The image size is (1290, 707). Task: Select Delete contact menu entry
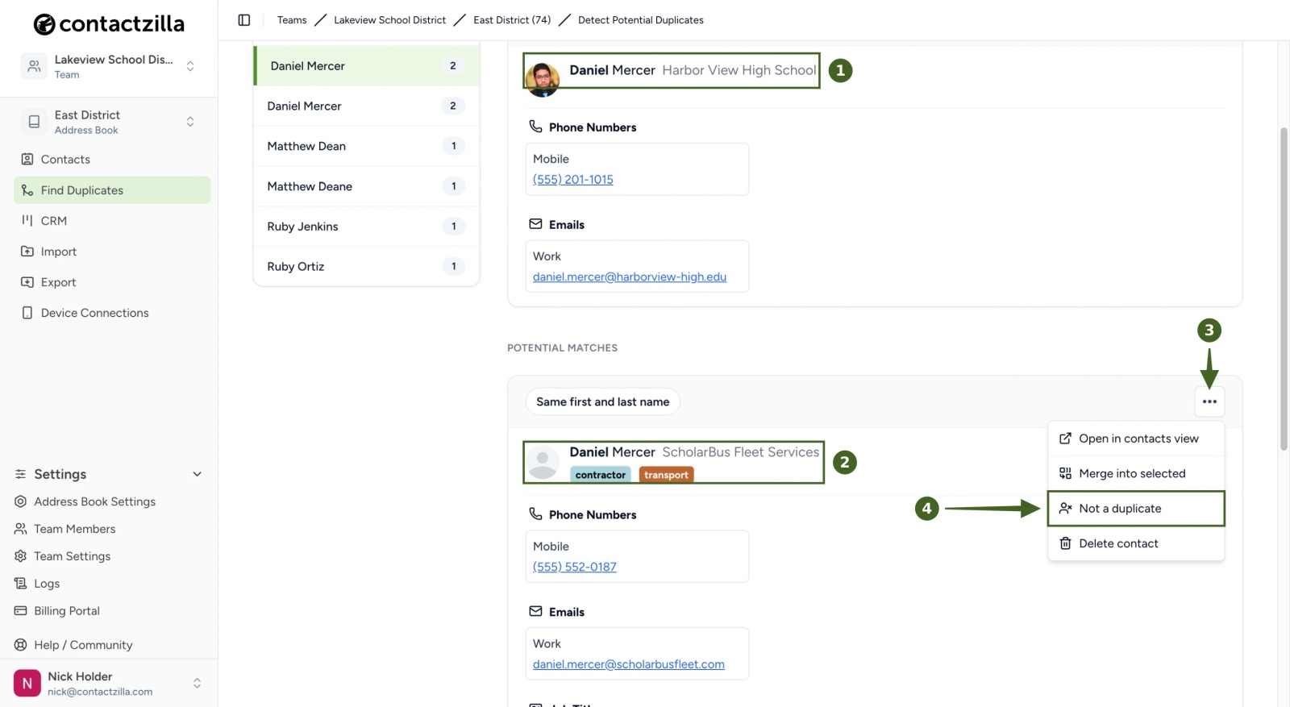tap(1136, 543)
